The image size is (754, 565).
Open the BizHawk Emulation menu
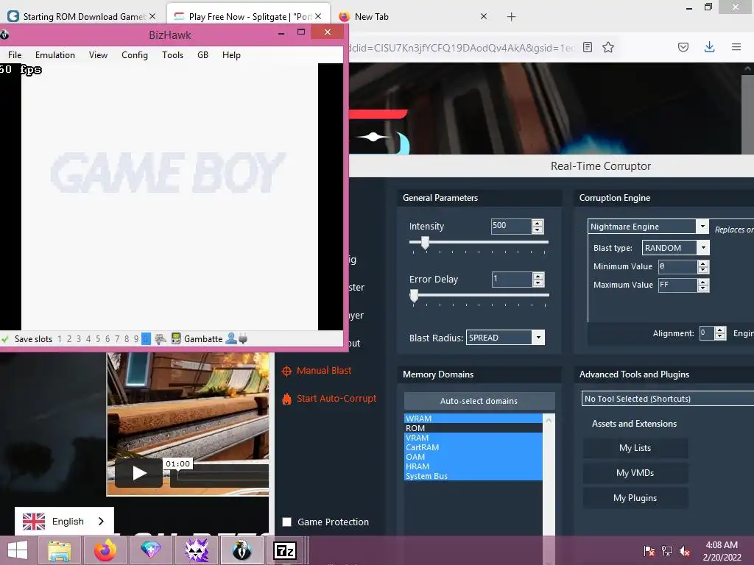54,54
